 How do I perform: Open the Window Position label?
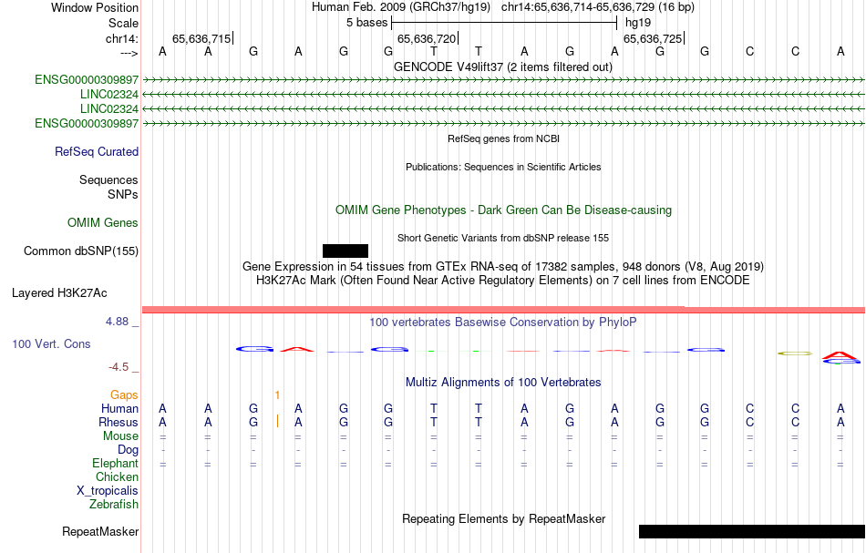pos(95,7)
